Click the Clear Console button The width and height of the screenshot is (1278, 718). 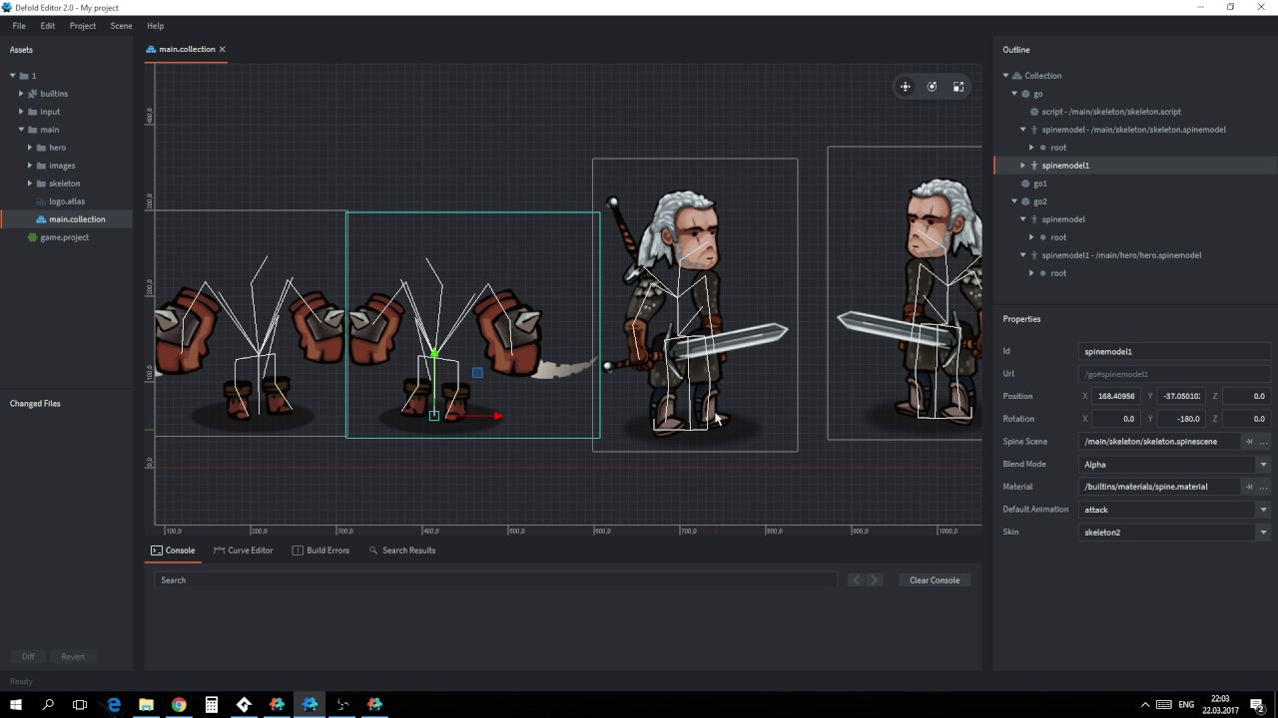coord(935,580)
